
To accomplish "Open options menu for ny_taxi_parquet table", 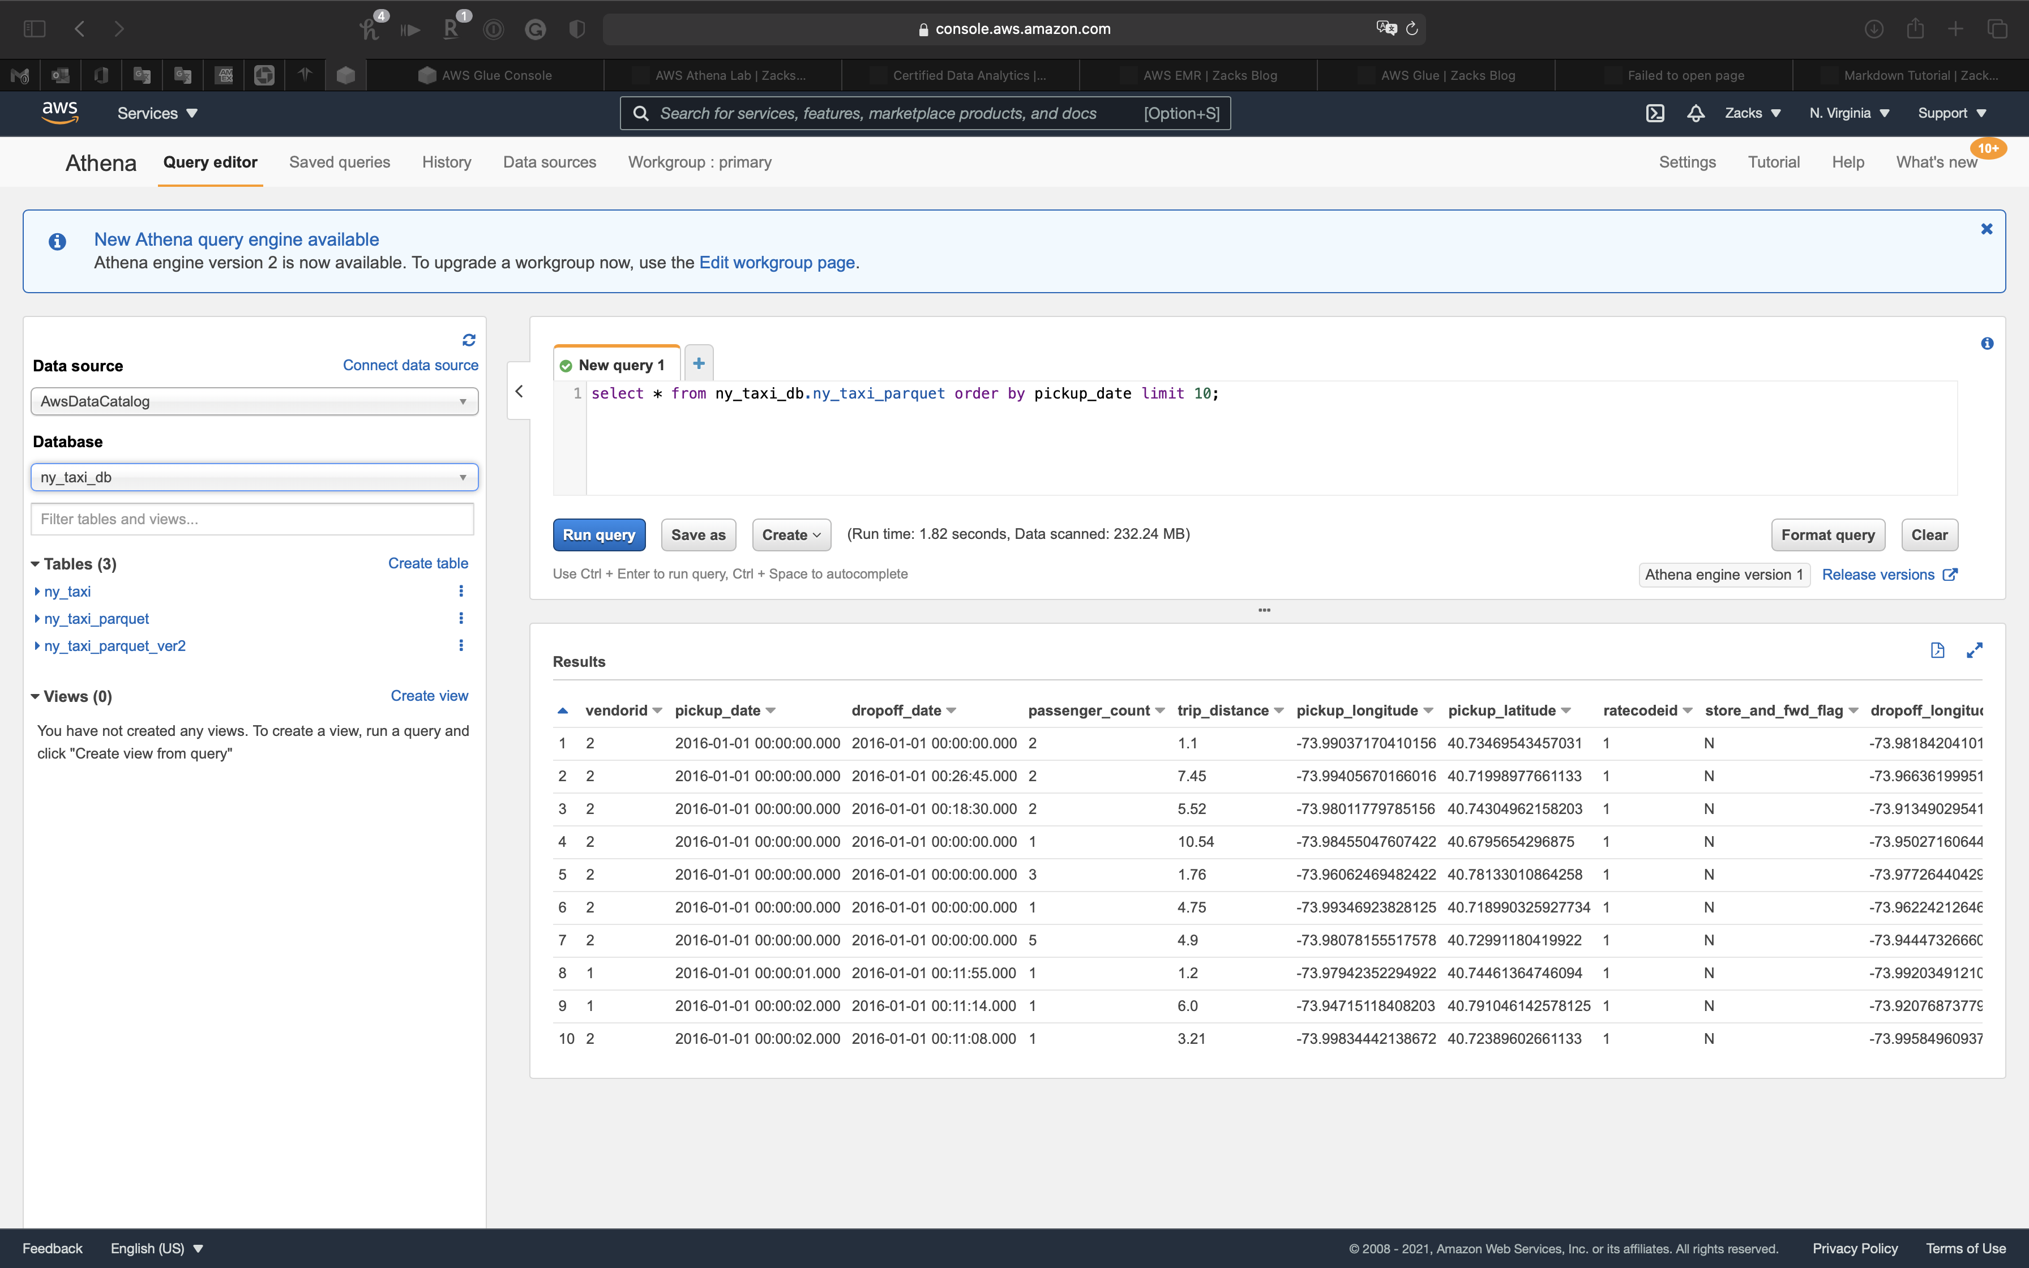I will click(x=460, y=618).
